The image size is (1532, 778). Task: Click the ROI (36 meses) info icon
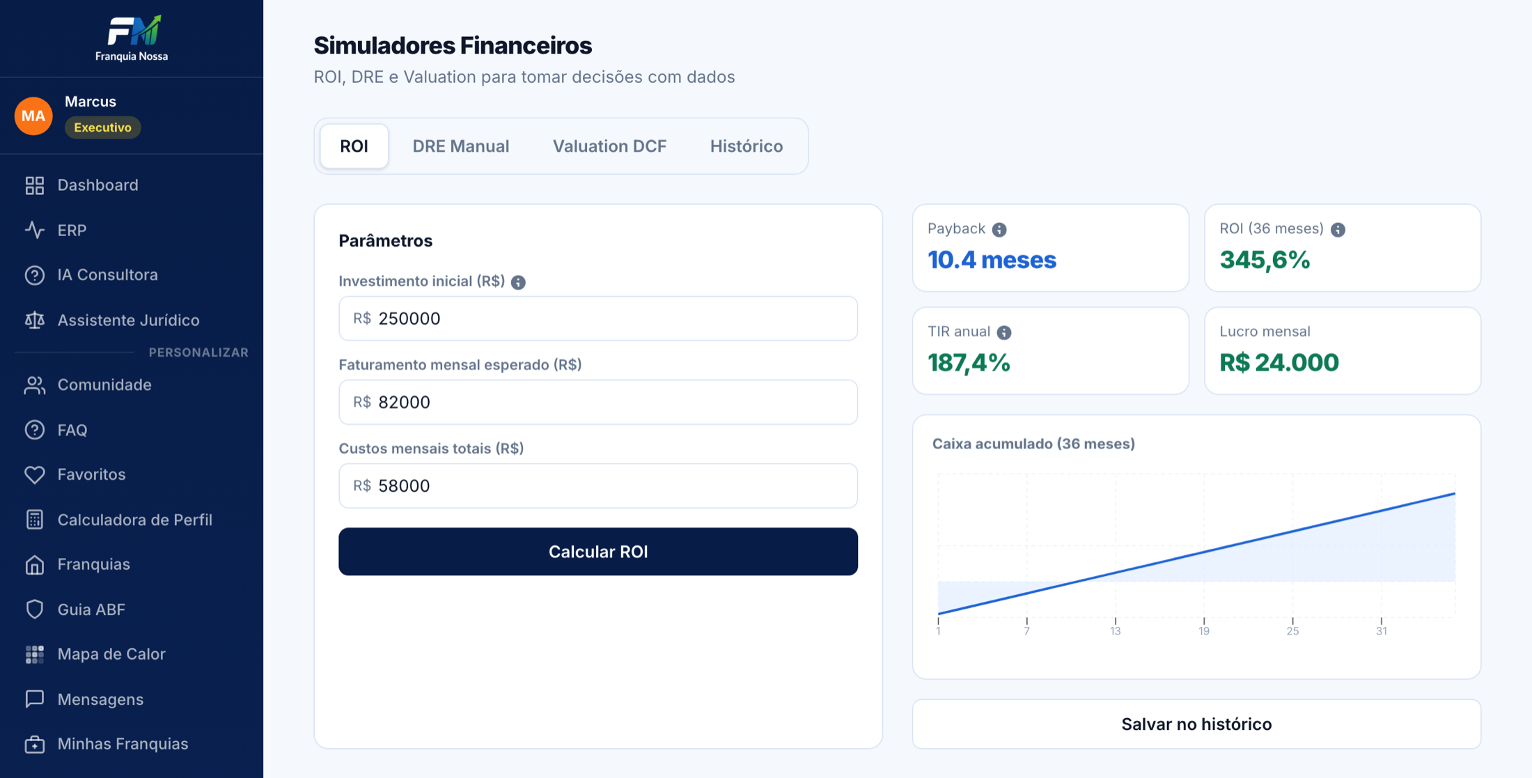(1338, 229)
